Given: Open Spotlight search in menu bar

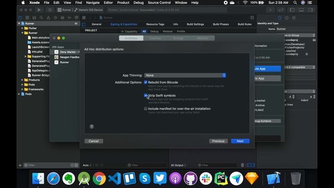Looking at the screenshot, I should coord(295,3).
